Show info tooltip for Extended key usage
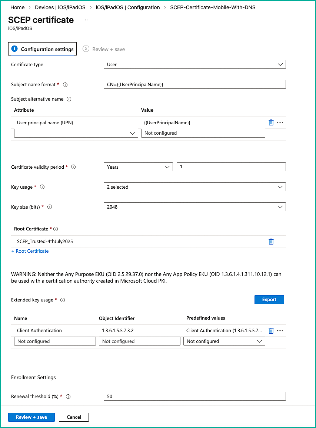The height and width of the screenshot is (428, 316). [x=63, y=300]
